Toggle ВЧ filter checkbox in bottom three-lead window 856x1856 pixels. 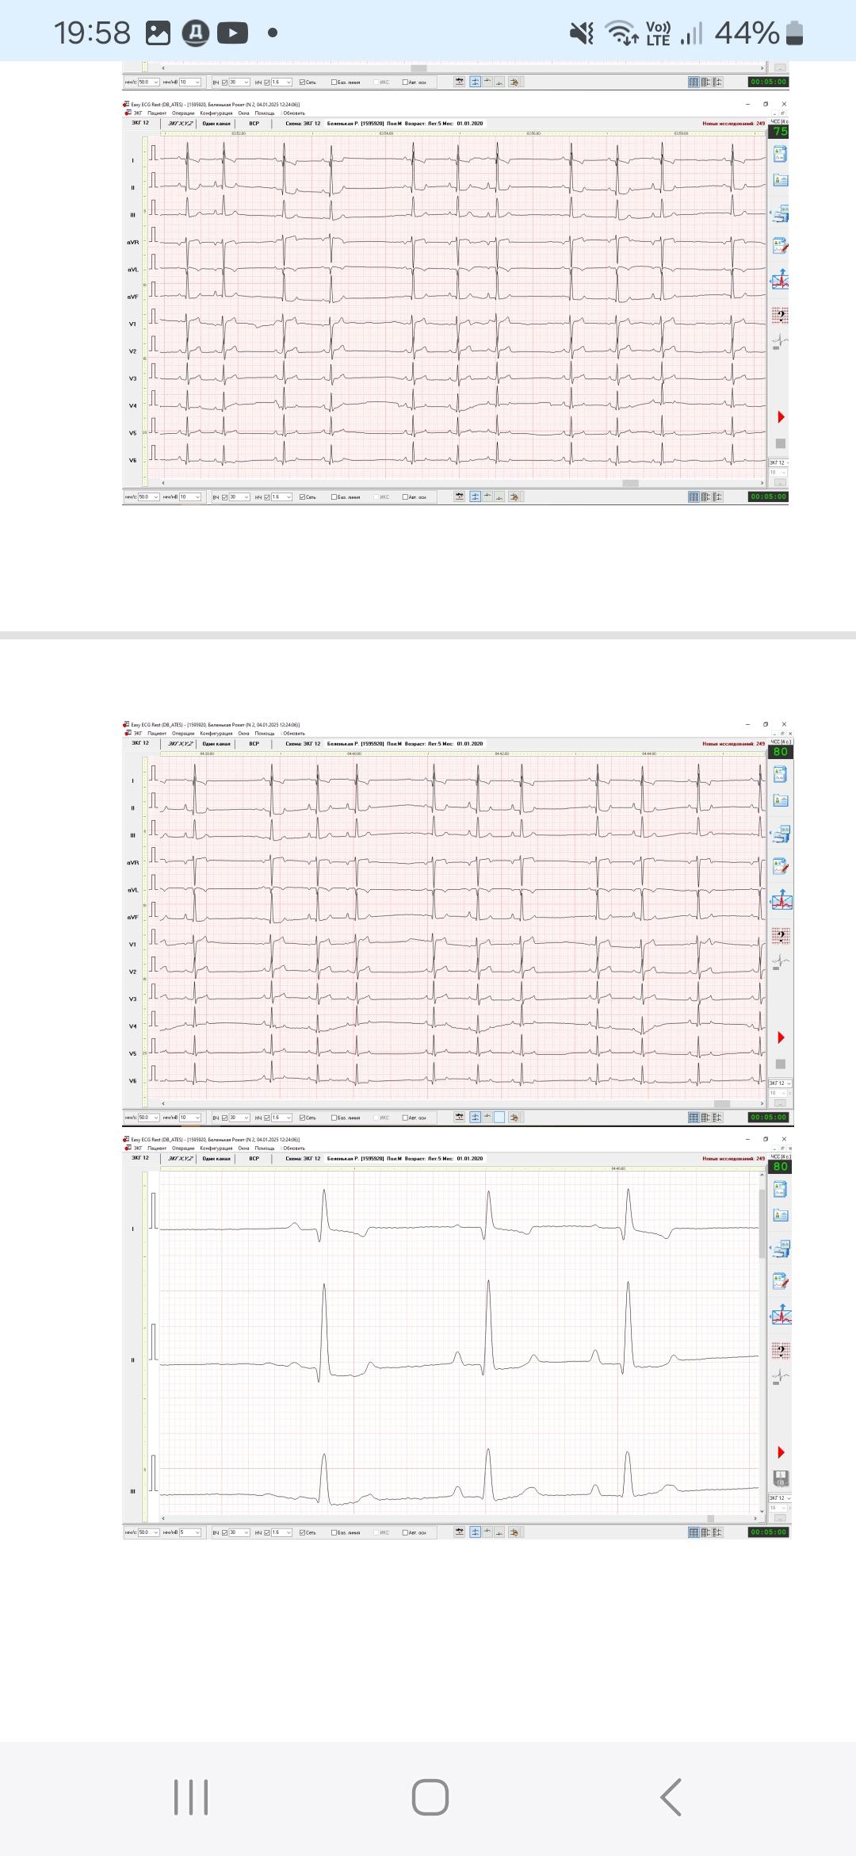point(224,1532)
